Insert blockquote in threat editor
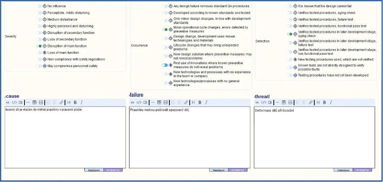 click(257, 102)
